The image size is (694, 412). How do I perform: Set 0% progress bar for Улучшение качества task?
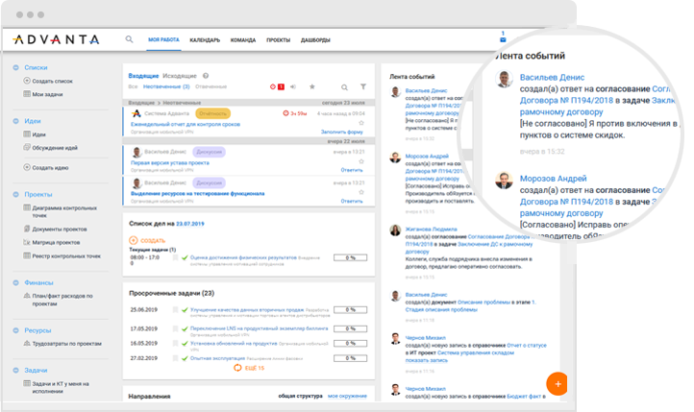point(350,310)
